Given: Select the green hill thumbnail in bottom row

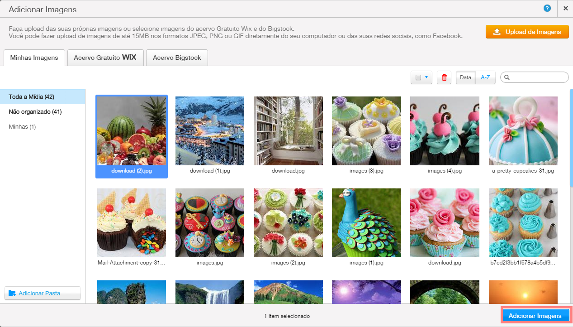Looking at the screenshot, I should tap(288, 292).
